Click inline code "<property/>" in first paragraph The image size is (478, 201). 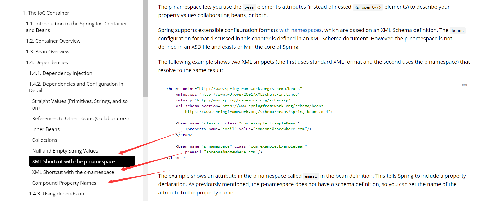tap(368, 7)
